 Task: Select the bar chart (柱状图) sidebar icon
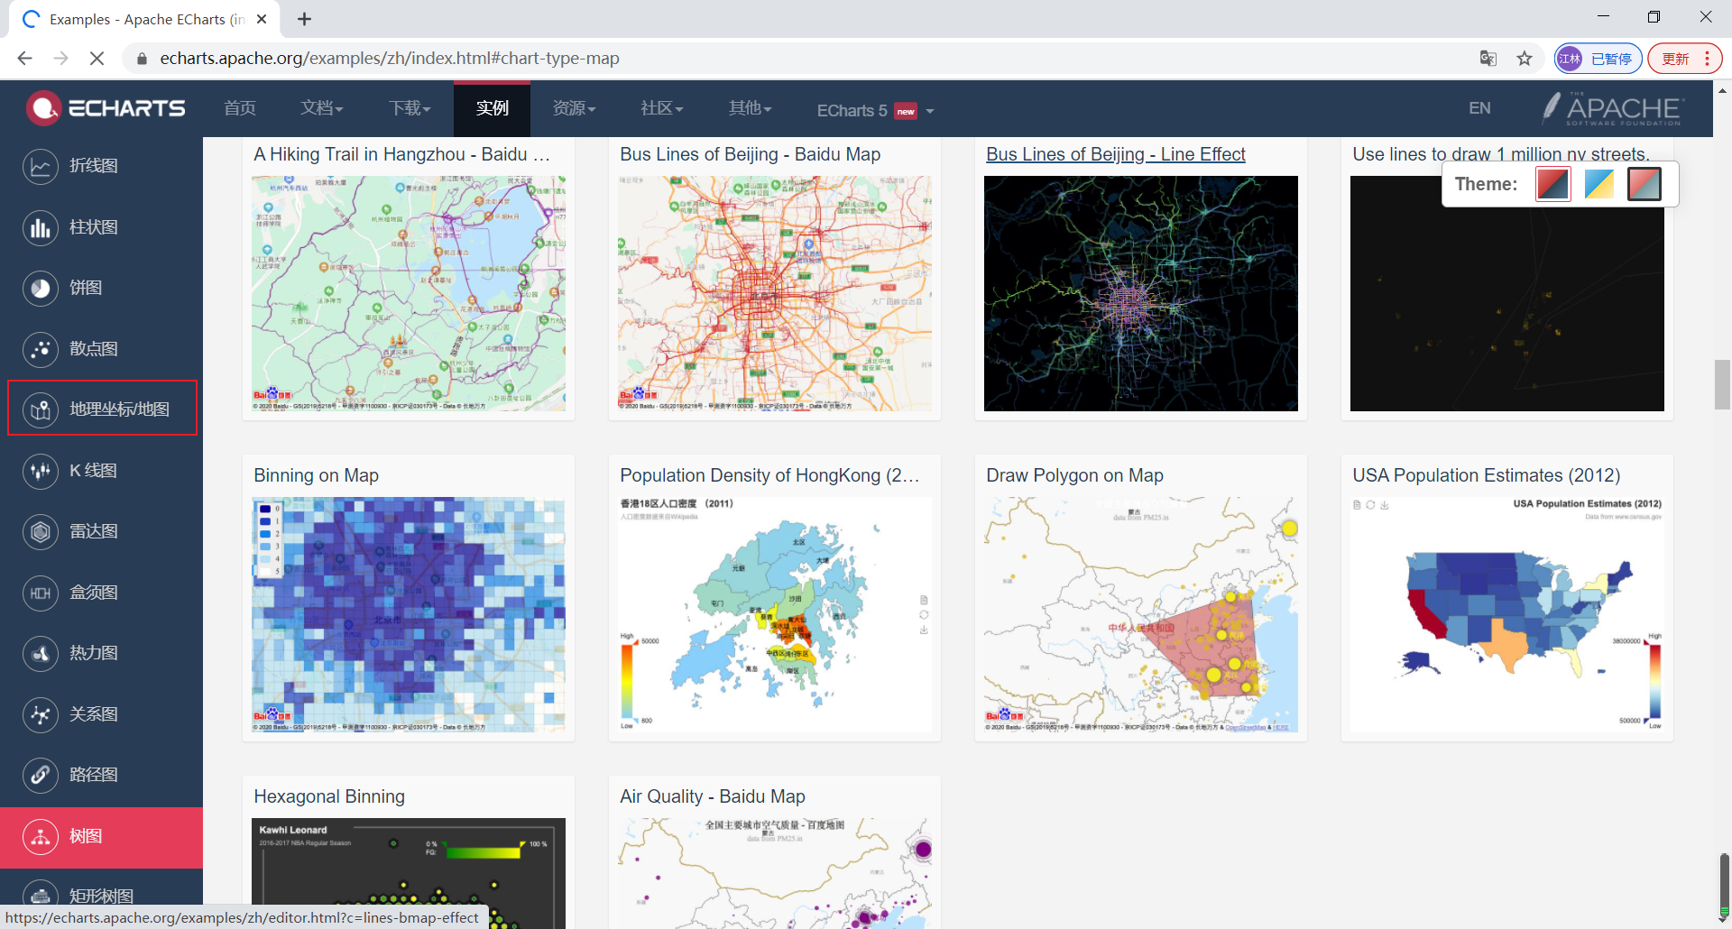pos(41,227)
